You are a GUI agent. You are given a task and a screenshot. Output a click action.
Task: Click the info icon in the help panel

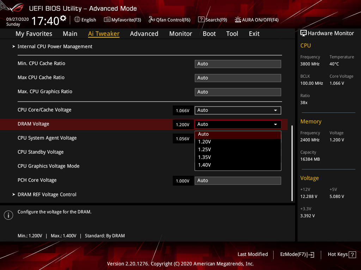(x=8, y=215)
